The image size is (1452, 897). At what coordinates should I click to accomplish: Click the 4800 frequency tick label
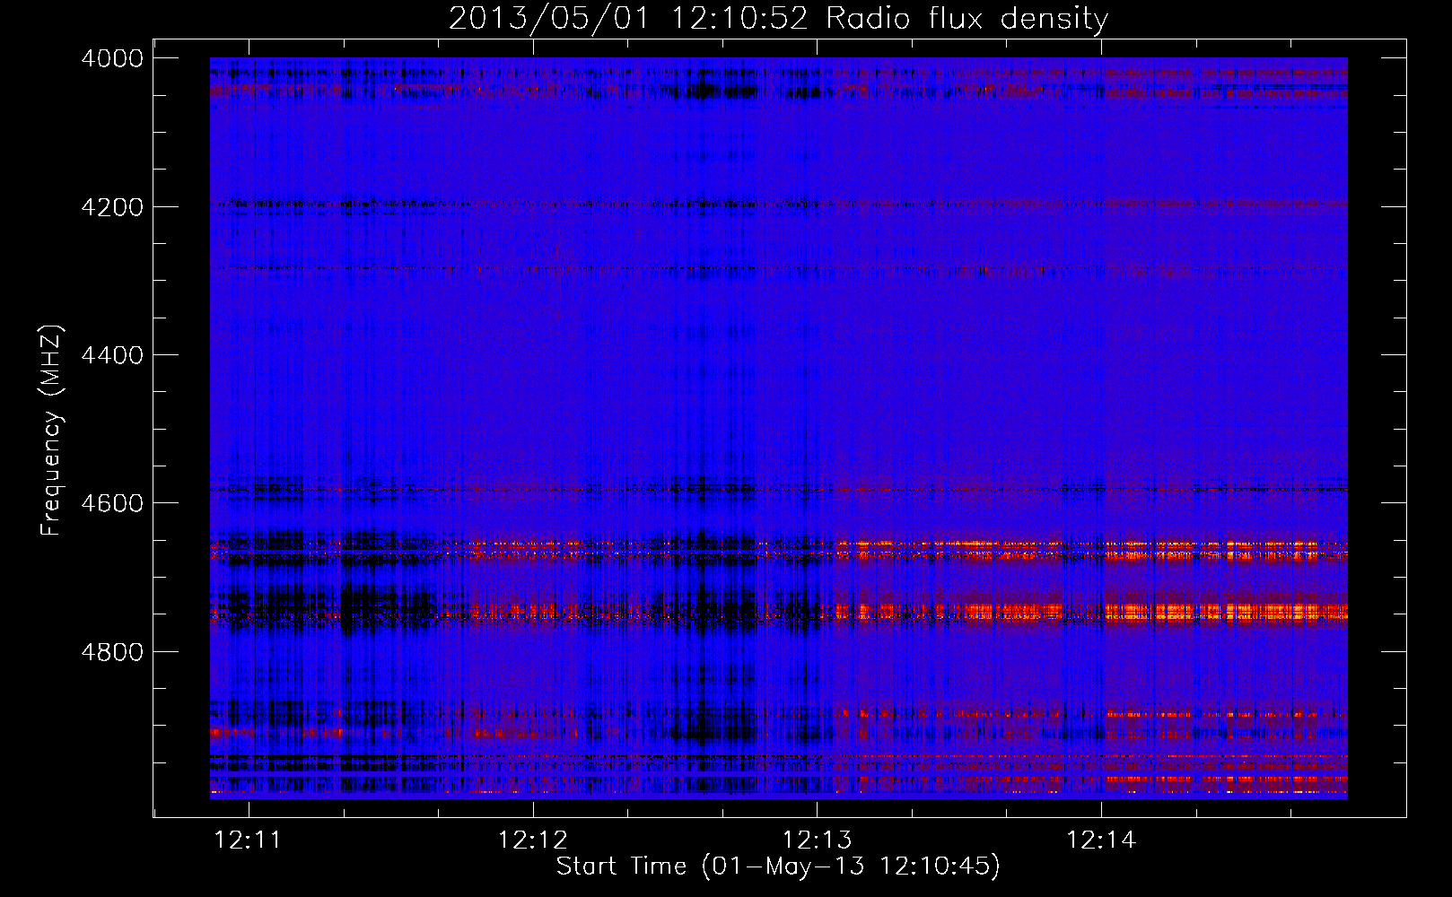pos(112,651)
